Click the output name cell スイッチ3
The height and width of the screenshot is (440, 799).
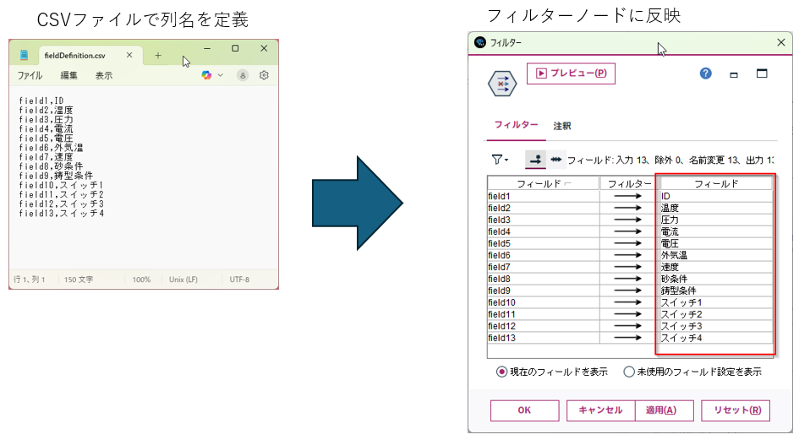click(716, 326)
